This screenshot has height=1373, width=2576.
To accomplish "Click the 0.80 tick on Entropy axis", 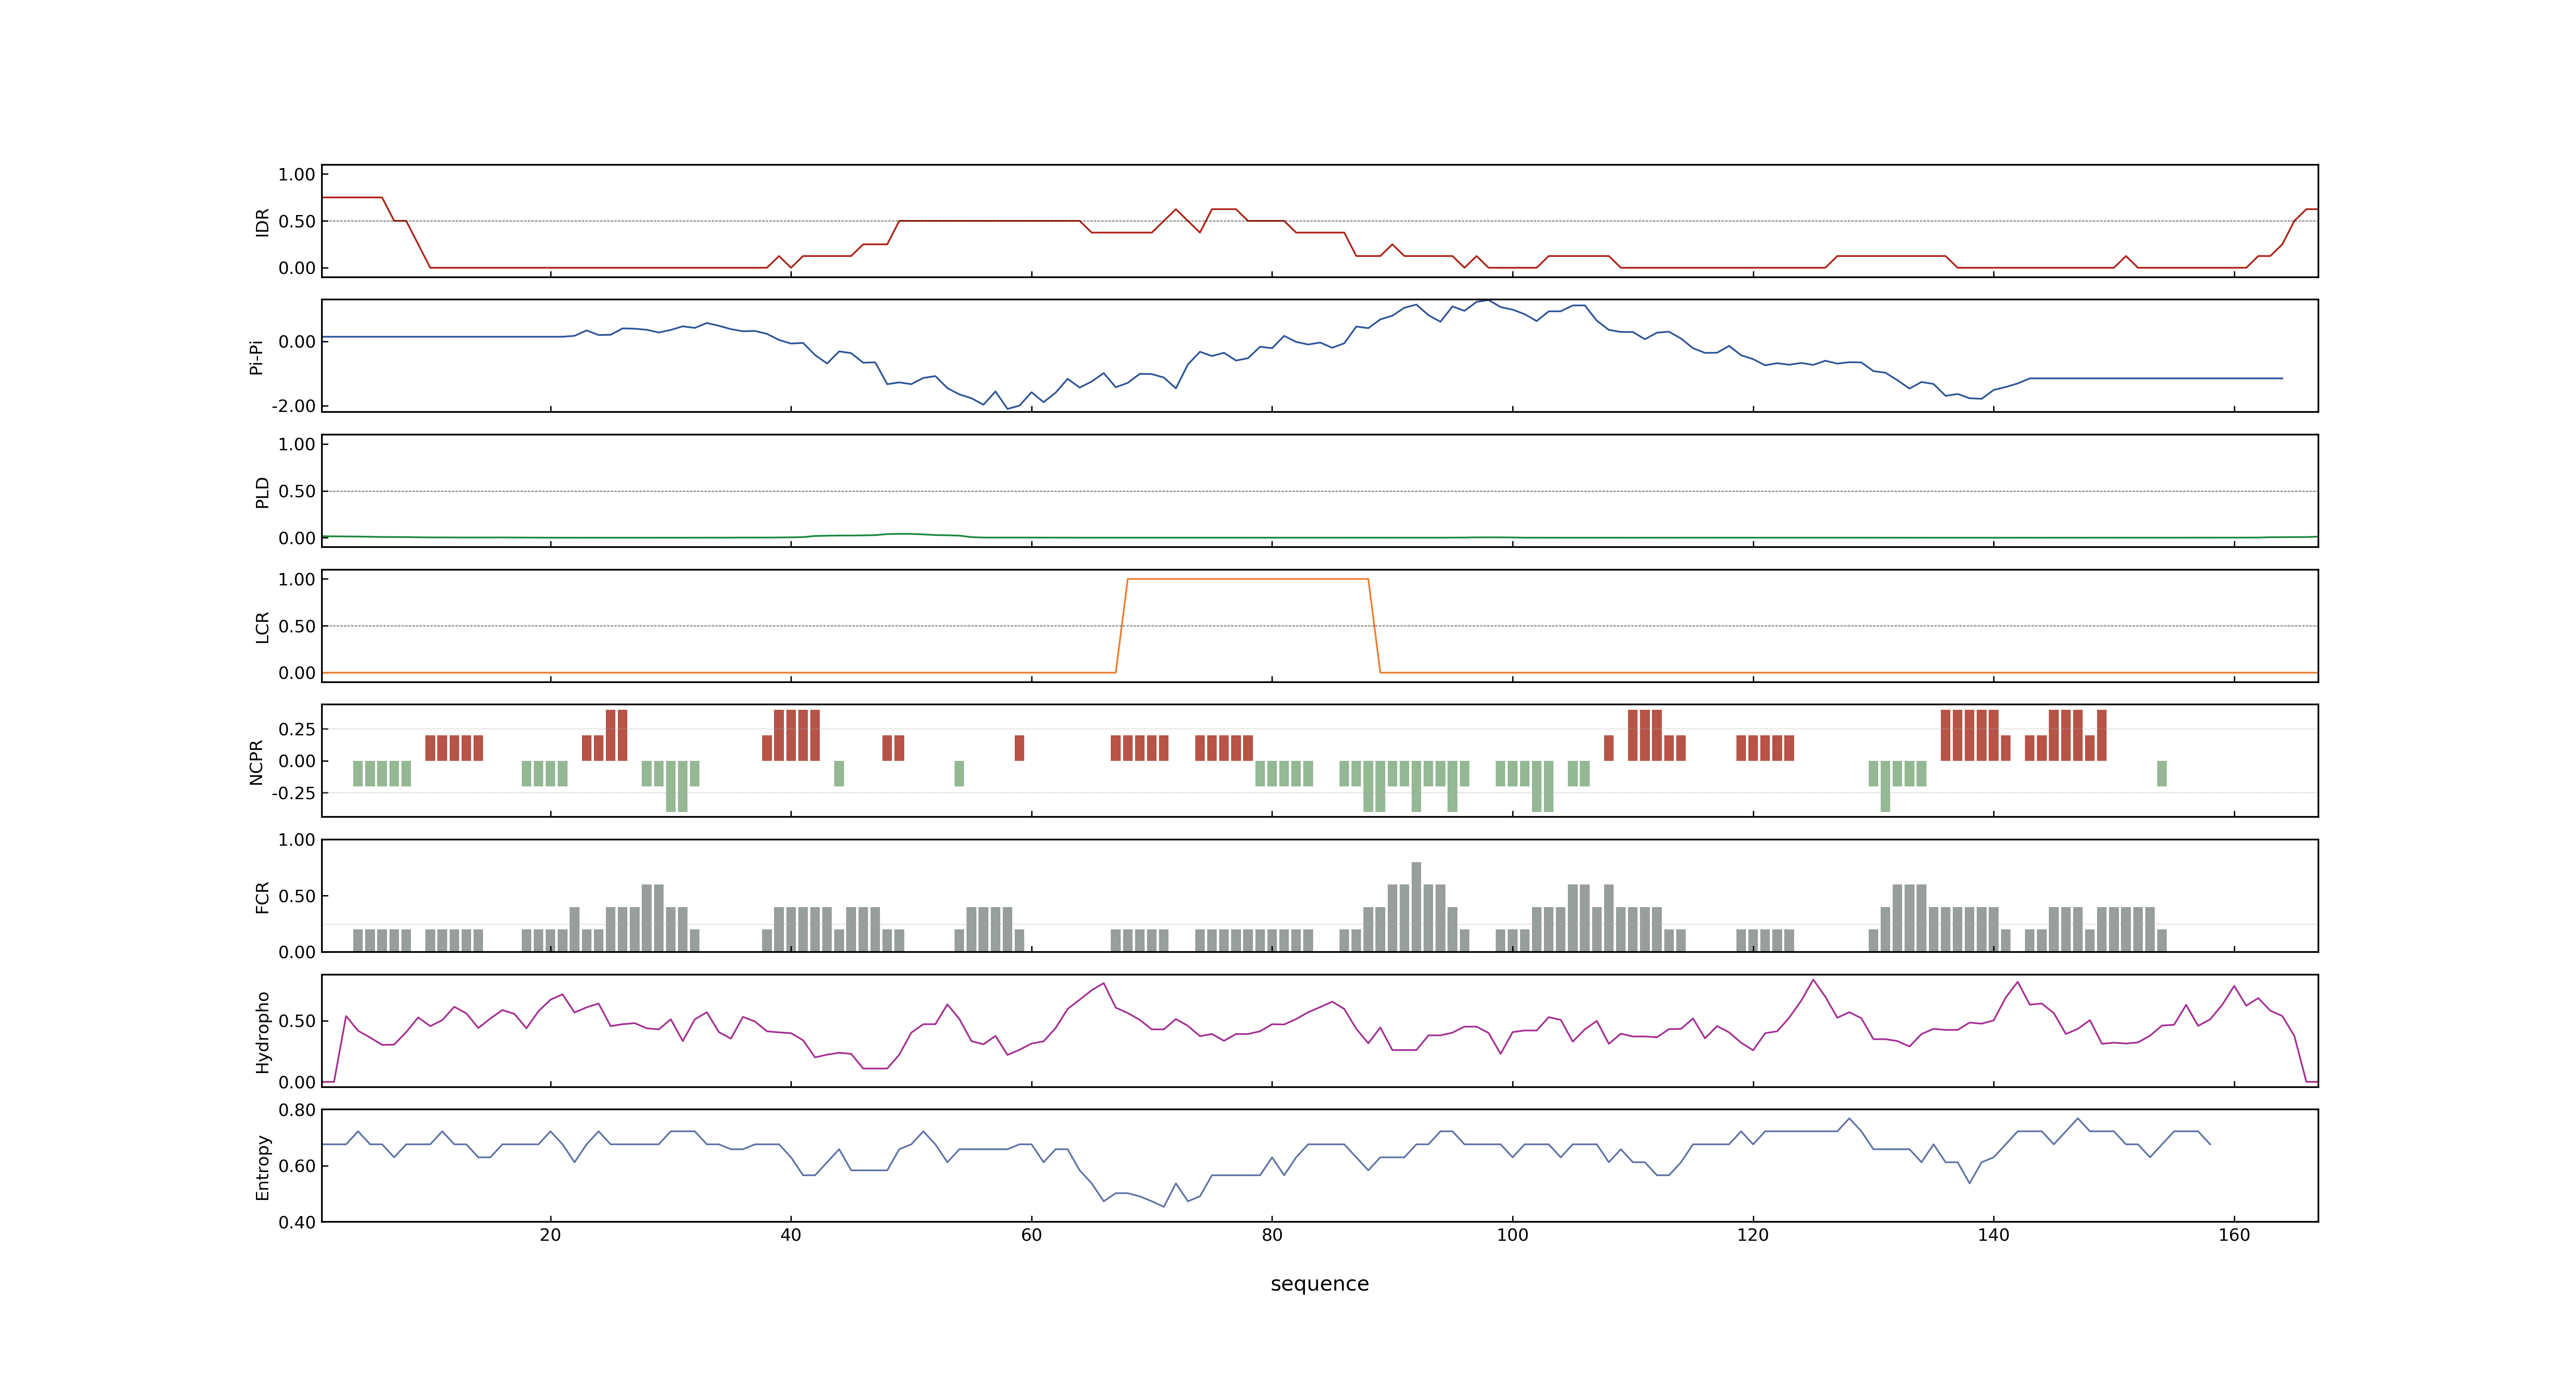I will [297, 1109].
